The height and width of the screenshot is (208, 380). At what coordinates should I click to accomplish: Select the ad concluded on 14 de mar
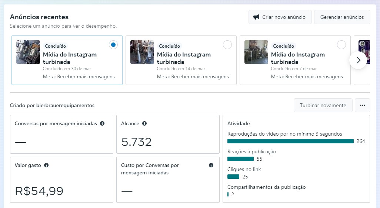[x=227, y=45]
